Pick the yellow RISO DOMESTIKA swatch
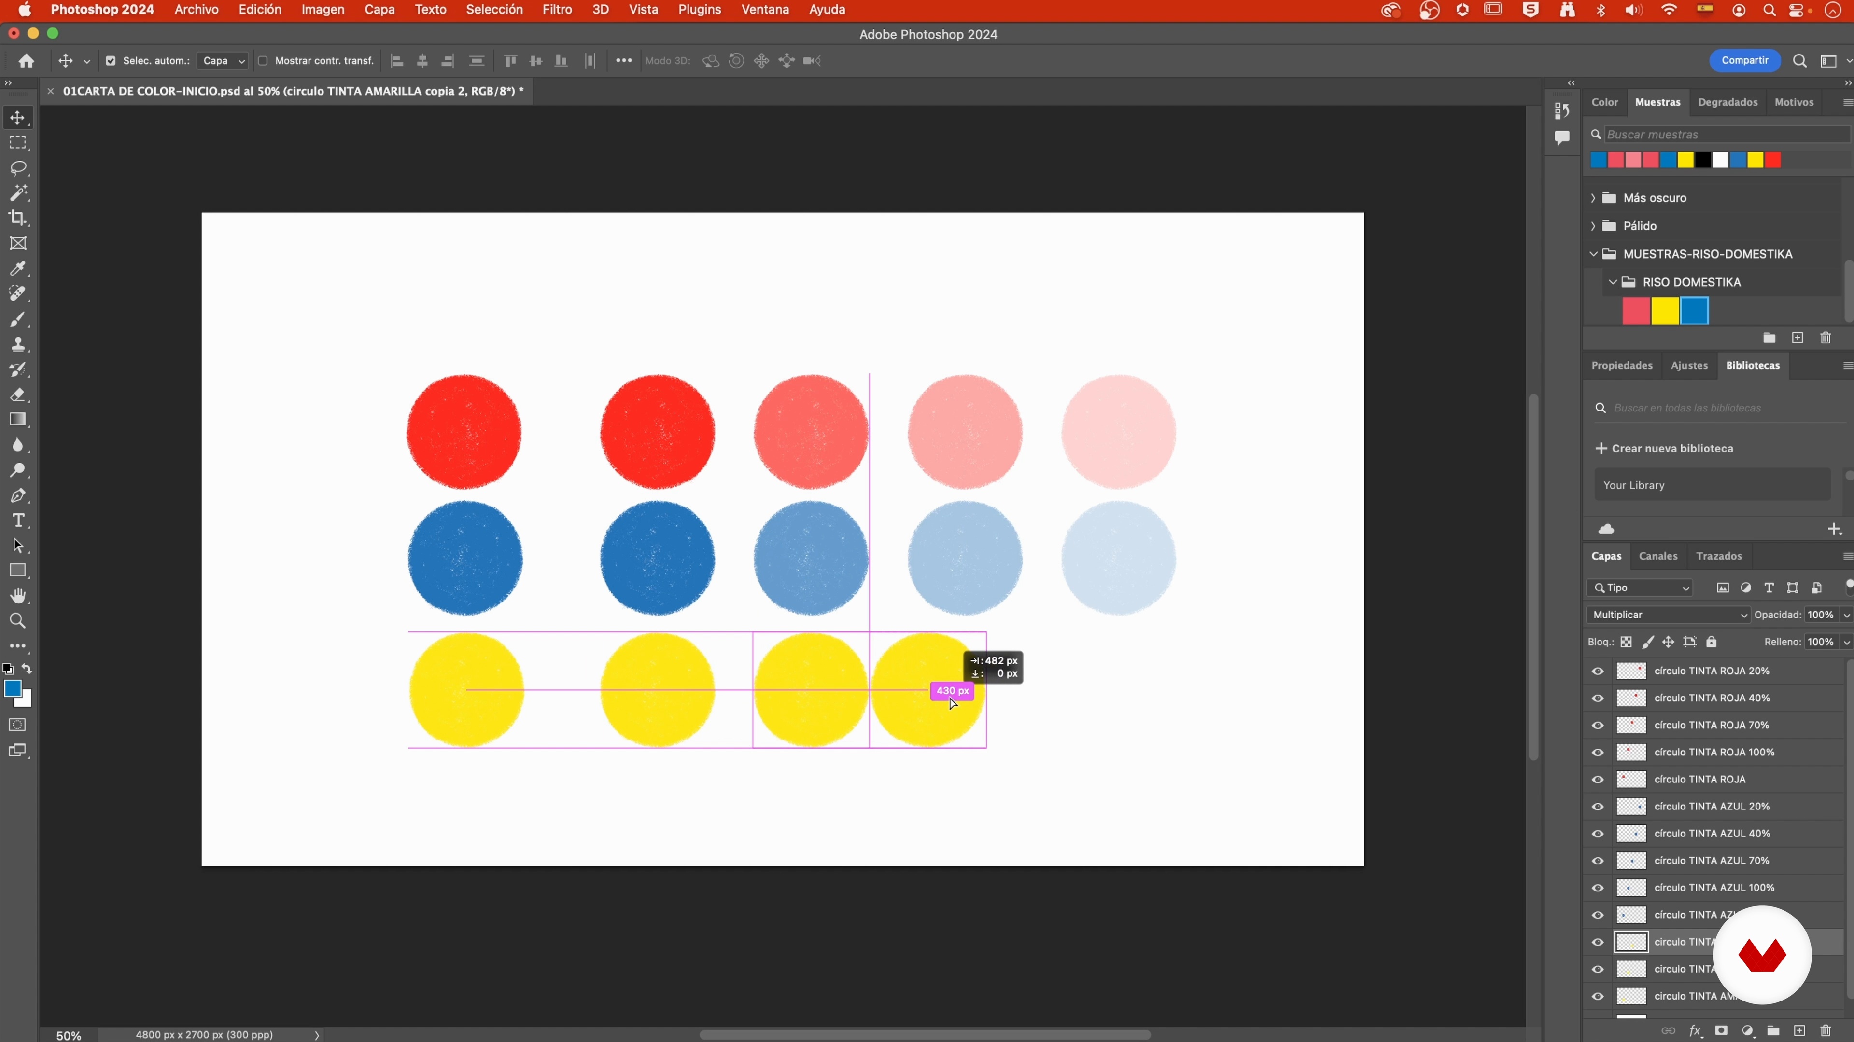The width and height of the screenshot is (1854, 1042). tap(1665, 311)
